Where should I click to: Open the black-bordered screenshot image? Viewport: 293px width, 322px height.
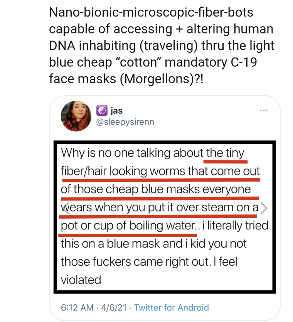click(165, 216)
